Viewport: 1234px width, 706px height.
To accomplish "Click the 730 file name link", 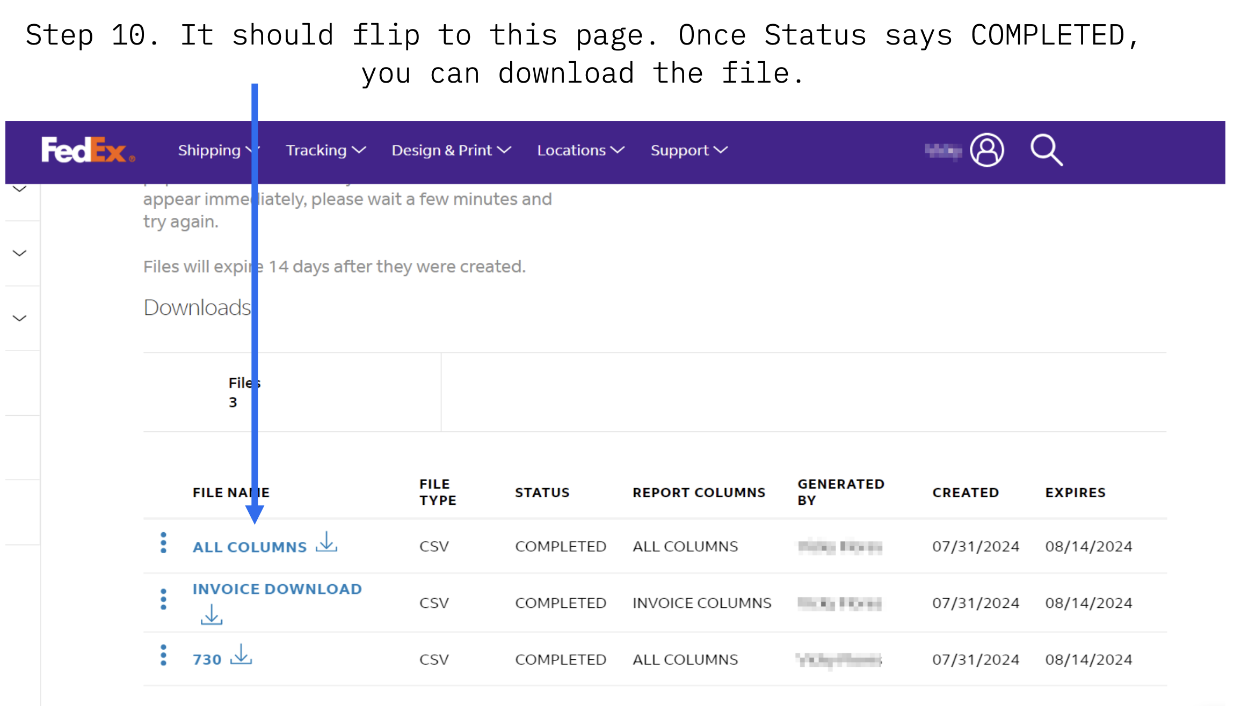I will tap(207, 660).
